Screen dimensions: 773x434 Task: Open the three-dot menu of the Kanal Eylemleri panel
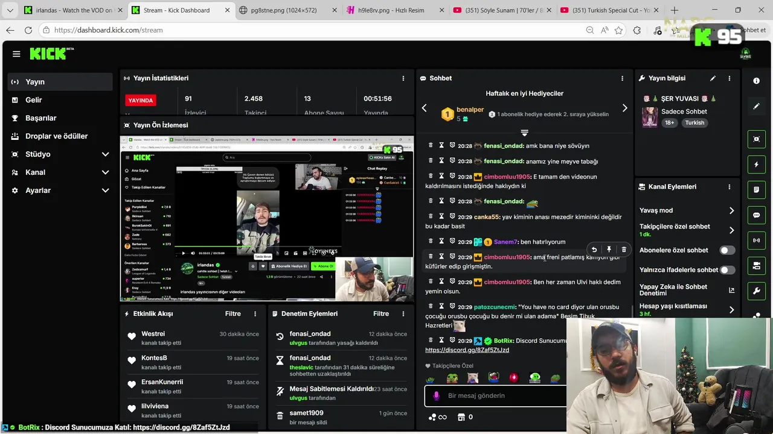pos(730,187)
